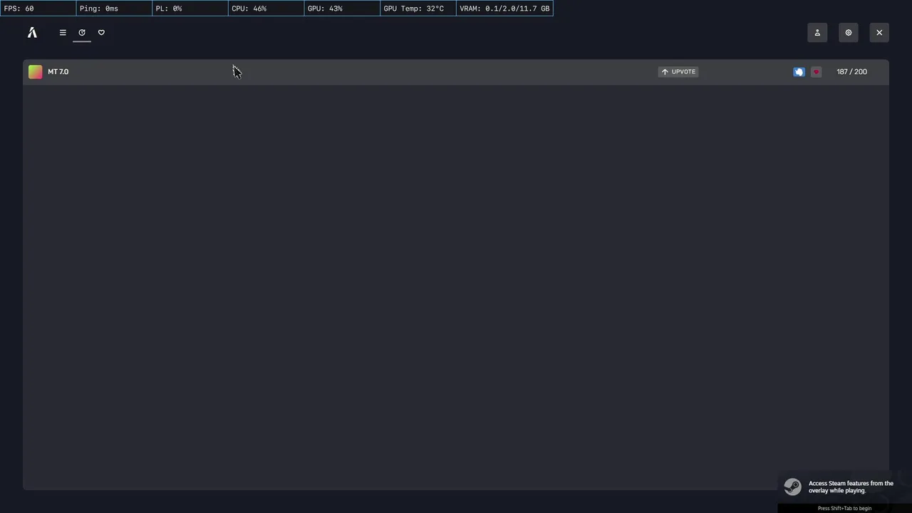The image size is (912, 513).
Task: Click the FPS: 60 overlay readout
Action: click(x=38, y=9)
